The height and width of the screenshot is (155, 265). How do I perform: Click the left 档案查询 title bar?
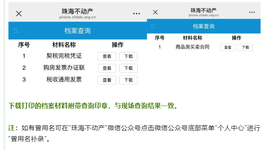click(x=77, y=31)
